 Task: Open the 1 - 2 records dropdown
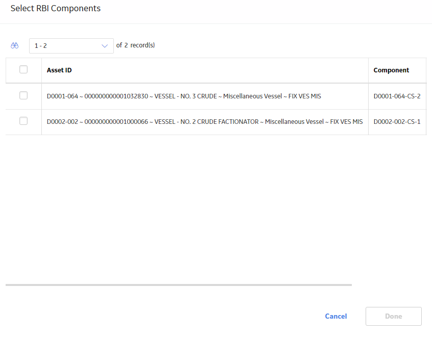coord(71,46)
